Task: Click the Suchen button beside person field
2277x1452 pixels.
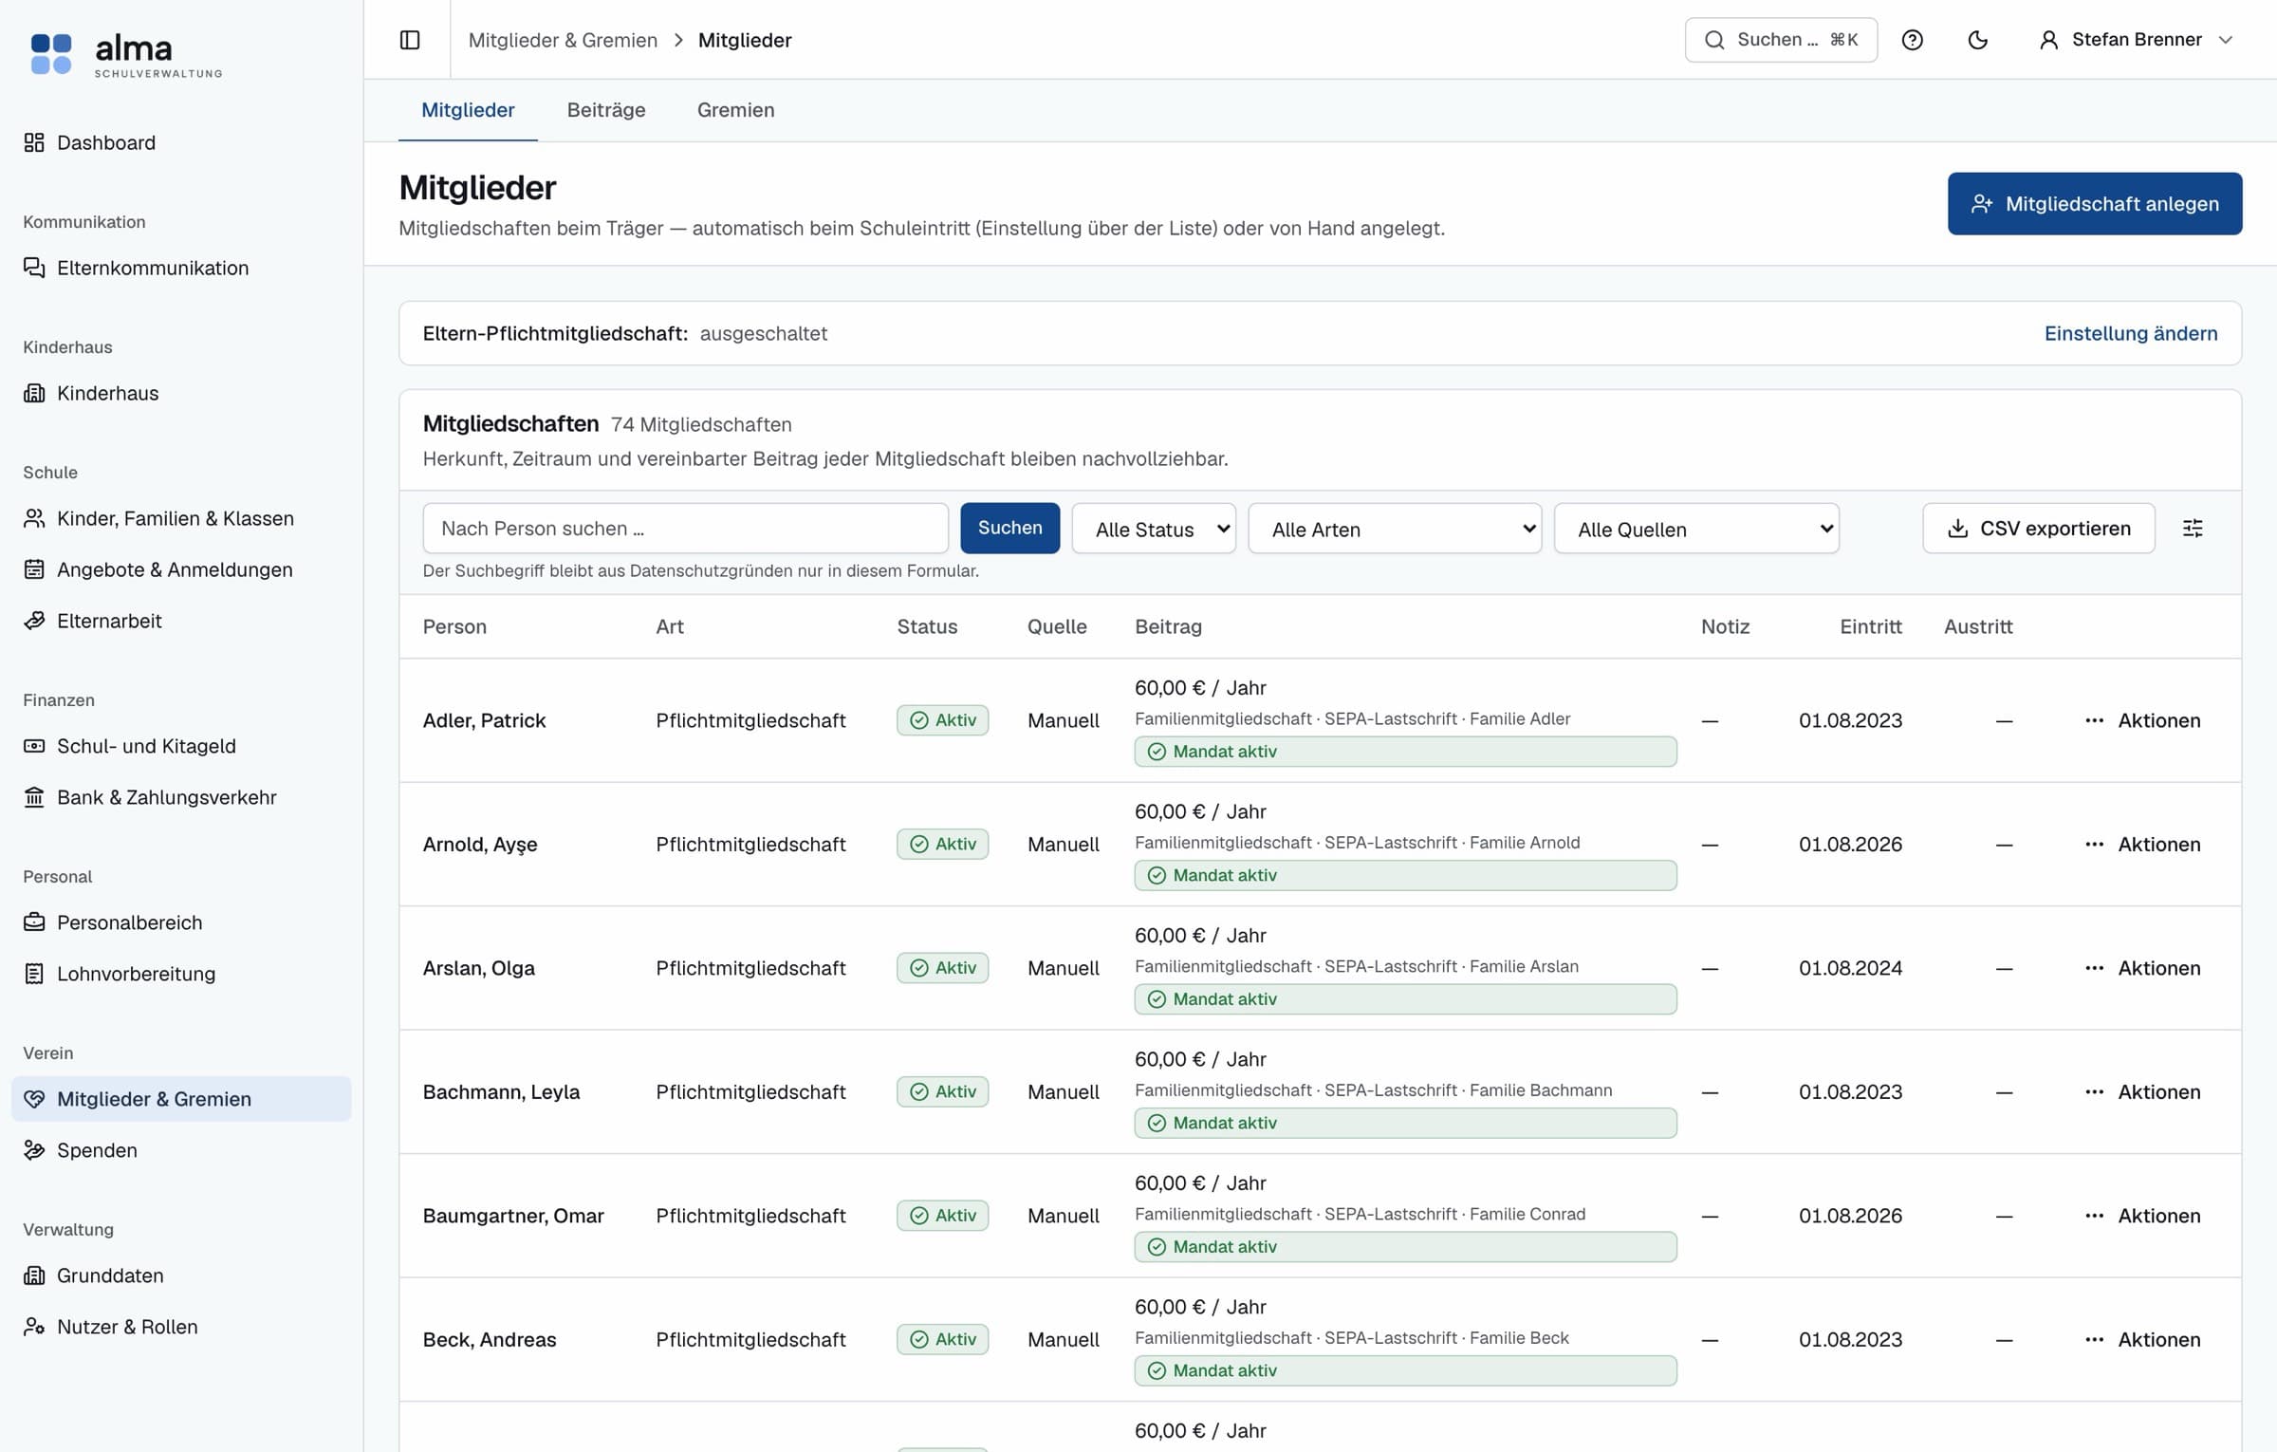Action: pyautogui.click(x=1009, y=528)
